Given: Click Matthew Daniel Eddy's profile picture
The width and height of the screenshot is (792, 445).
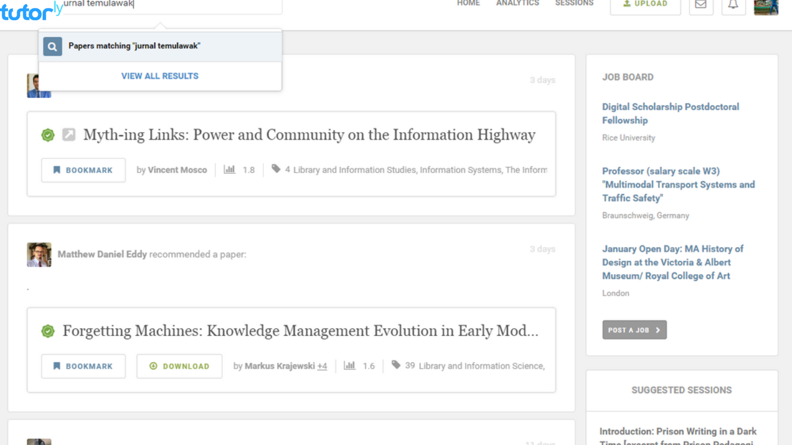Looking at the screenshot, I should point(39,254).
